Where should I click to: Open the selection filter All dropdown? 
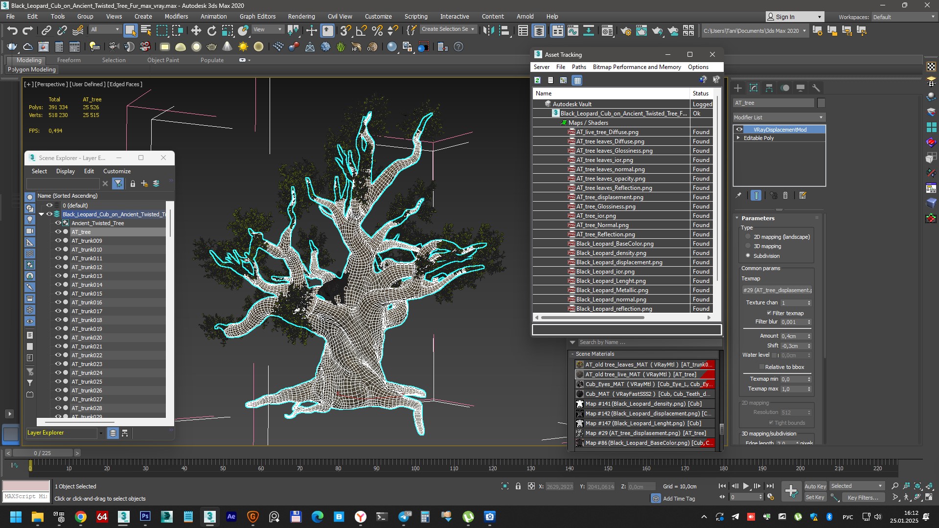[105, 29]
